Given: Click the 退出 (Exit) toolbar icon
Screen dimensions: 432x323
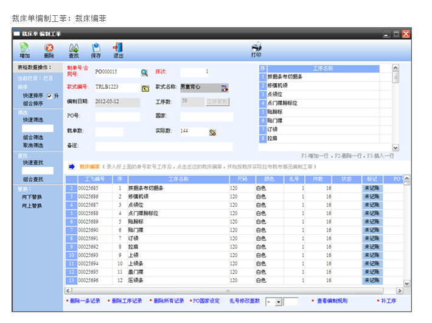Looking at the screenshot, I should [x=118, y=50].
